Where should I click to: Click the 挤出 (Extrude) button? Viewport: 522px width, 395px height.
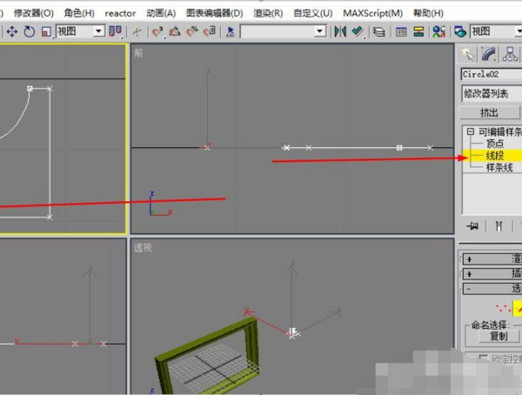tap(489, 112)
